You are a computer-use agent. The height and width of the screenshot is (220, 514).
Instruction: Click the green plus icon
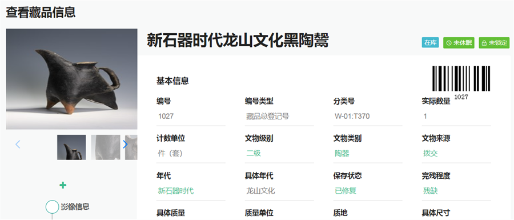(x=63, y=185)
